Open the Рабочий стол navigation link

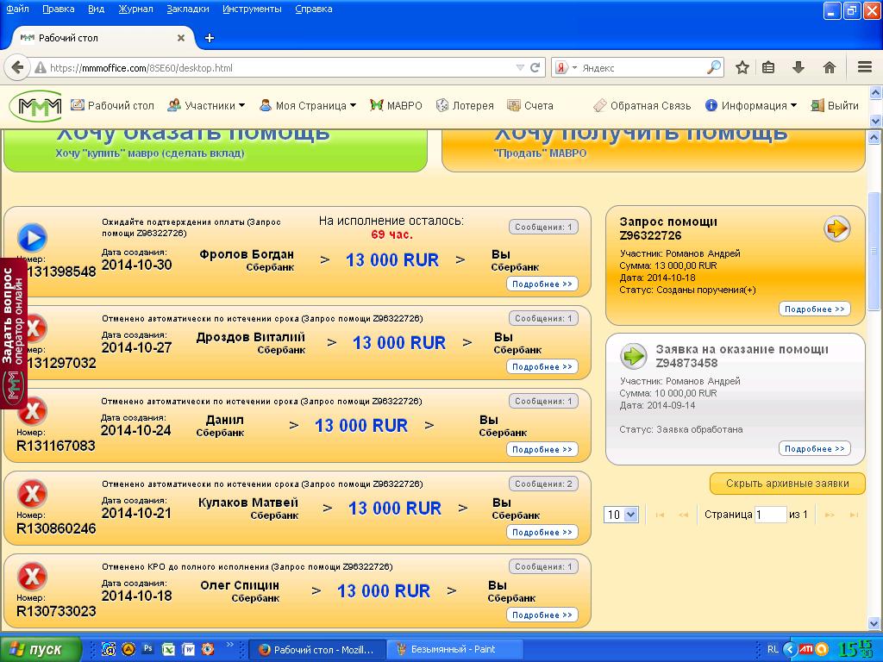[112, 105]
